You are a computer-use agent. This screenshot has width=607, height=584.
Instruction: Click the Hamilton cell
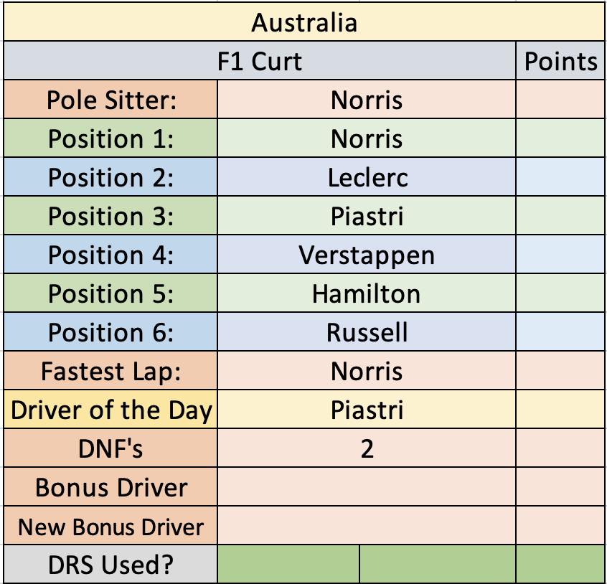pyautogui.click(x=367, y=293)
